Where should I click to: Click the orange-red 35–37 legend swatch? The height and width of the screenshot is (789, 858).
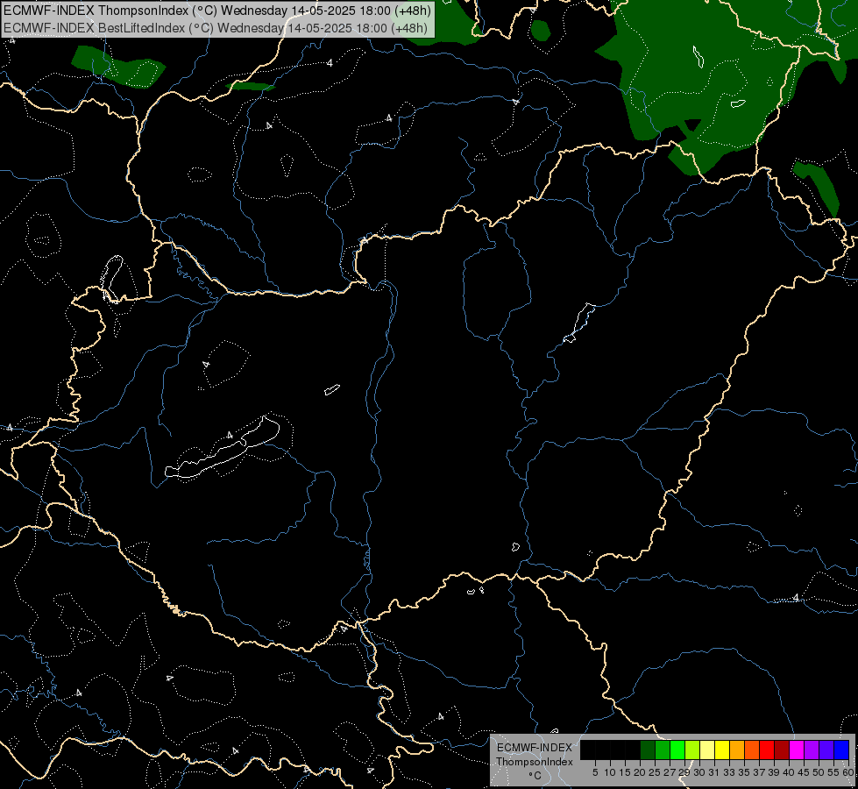pyautogui.click(x=752, y=750)
